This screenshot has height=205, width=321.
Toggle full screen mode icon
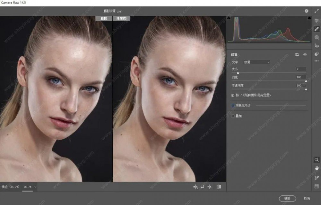pyautogui.click(x=317, y=11)
